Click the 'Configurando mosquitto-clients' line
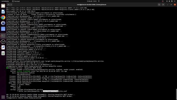The height and width of the screenshot is (100, 177). [25, 54]
